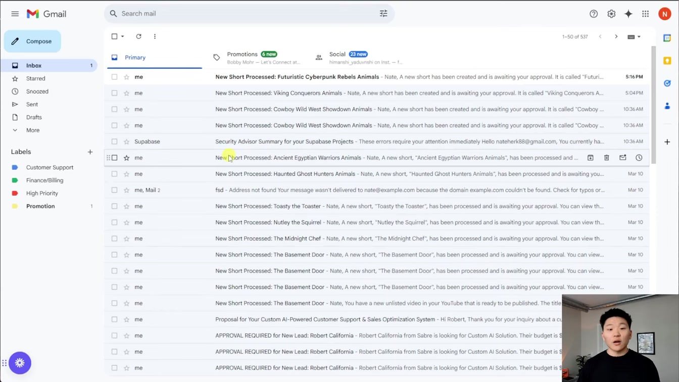Mark Ancient Egyptian Warriors email as unread
679x382 pixels.
click(x=622, y=158)
